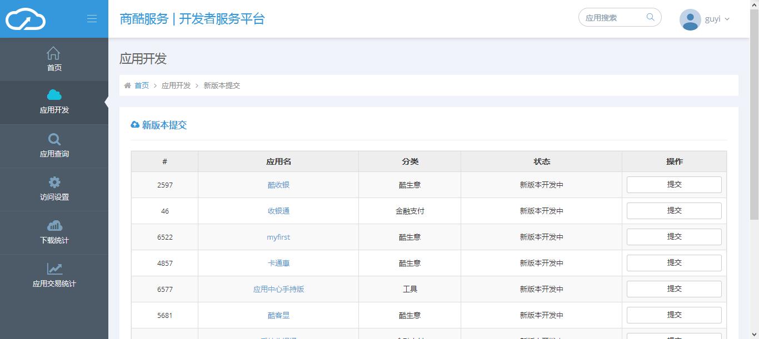Image resolution: width=759 pixels, height=339 pixels.
Task: Open the myfirst app link
Action: click(278, 237)
